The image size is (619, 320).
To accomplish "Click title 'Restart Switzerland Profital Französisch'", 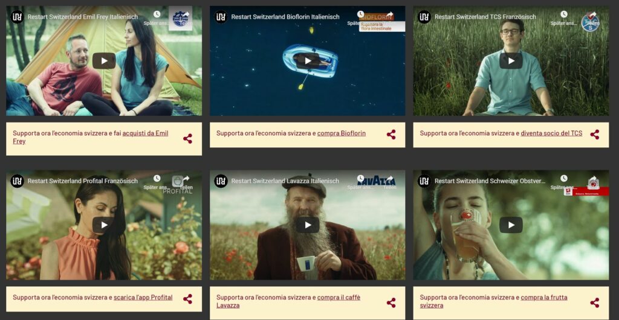I will coord(83,181).
